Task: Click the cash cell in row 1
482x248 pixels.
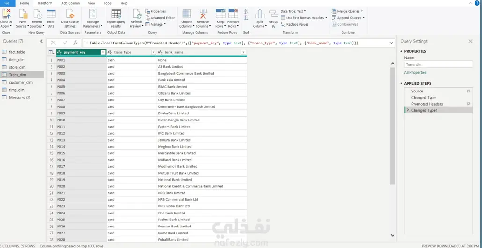Action: pyautogui.click(x=131, y=60)
